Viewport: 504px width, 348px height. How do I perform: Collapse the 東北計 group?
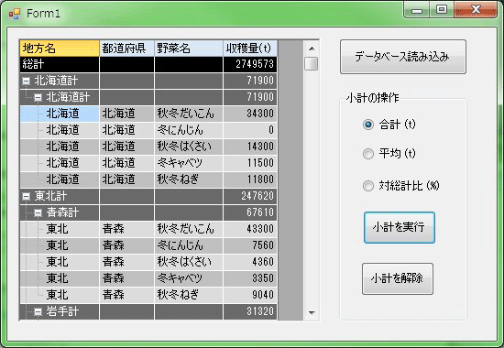pyautogui.click(x=26, y=196)
